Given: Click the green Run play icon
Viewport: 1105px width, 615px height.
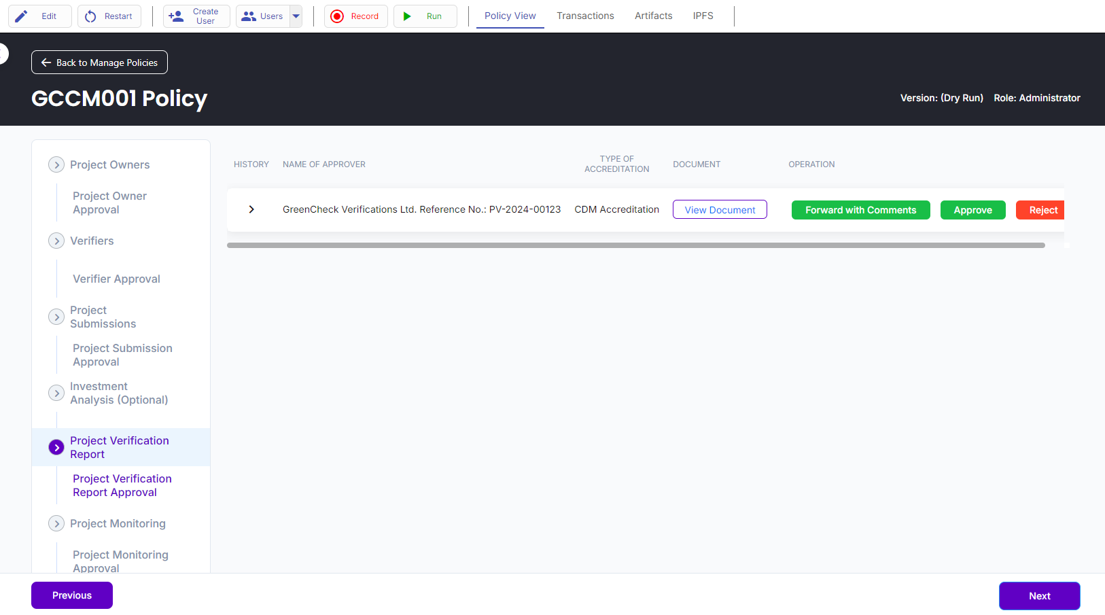Looking at the screenshot, I should pos(407,16).
